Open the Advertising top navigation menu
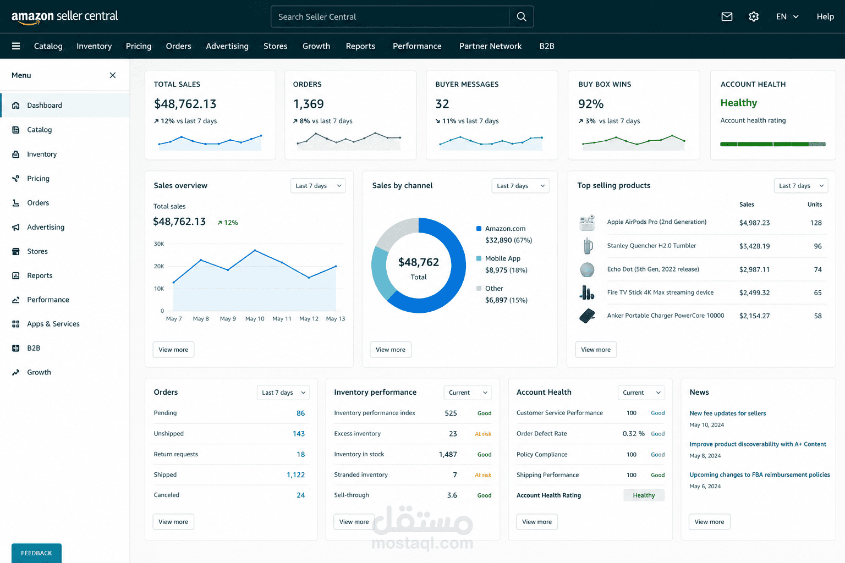The image size is (845, 563). [x=227, y=46]
